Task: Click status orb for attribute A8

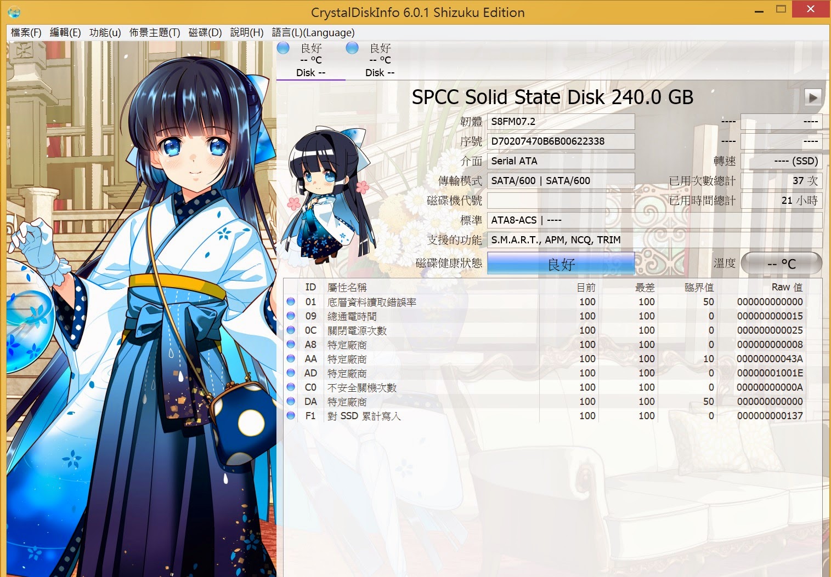Action: pyautogui.click(x=291, y=344)
